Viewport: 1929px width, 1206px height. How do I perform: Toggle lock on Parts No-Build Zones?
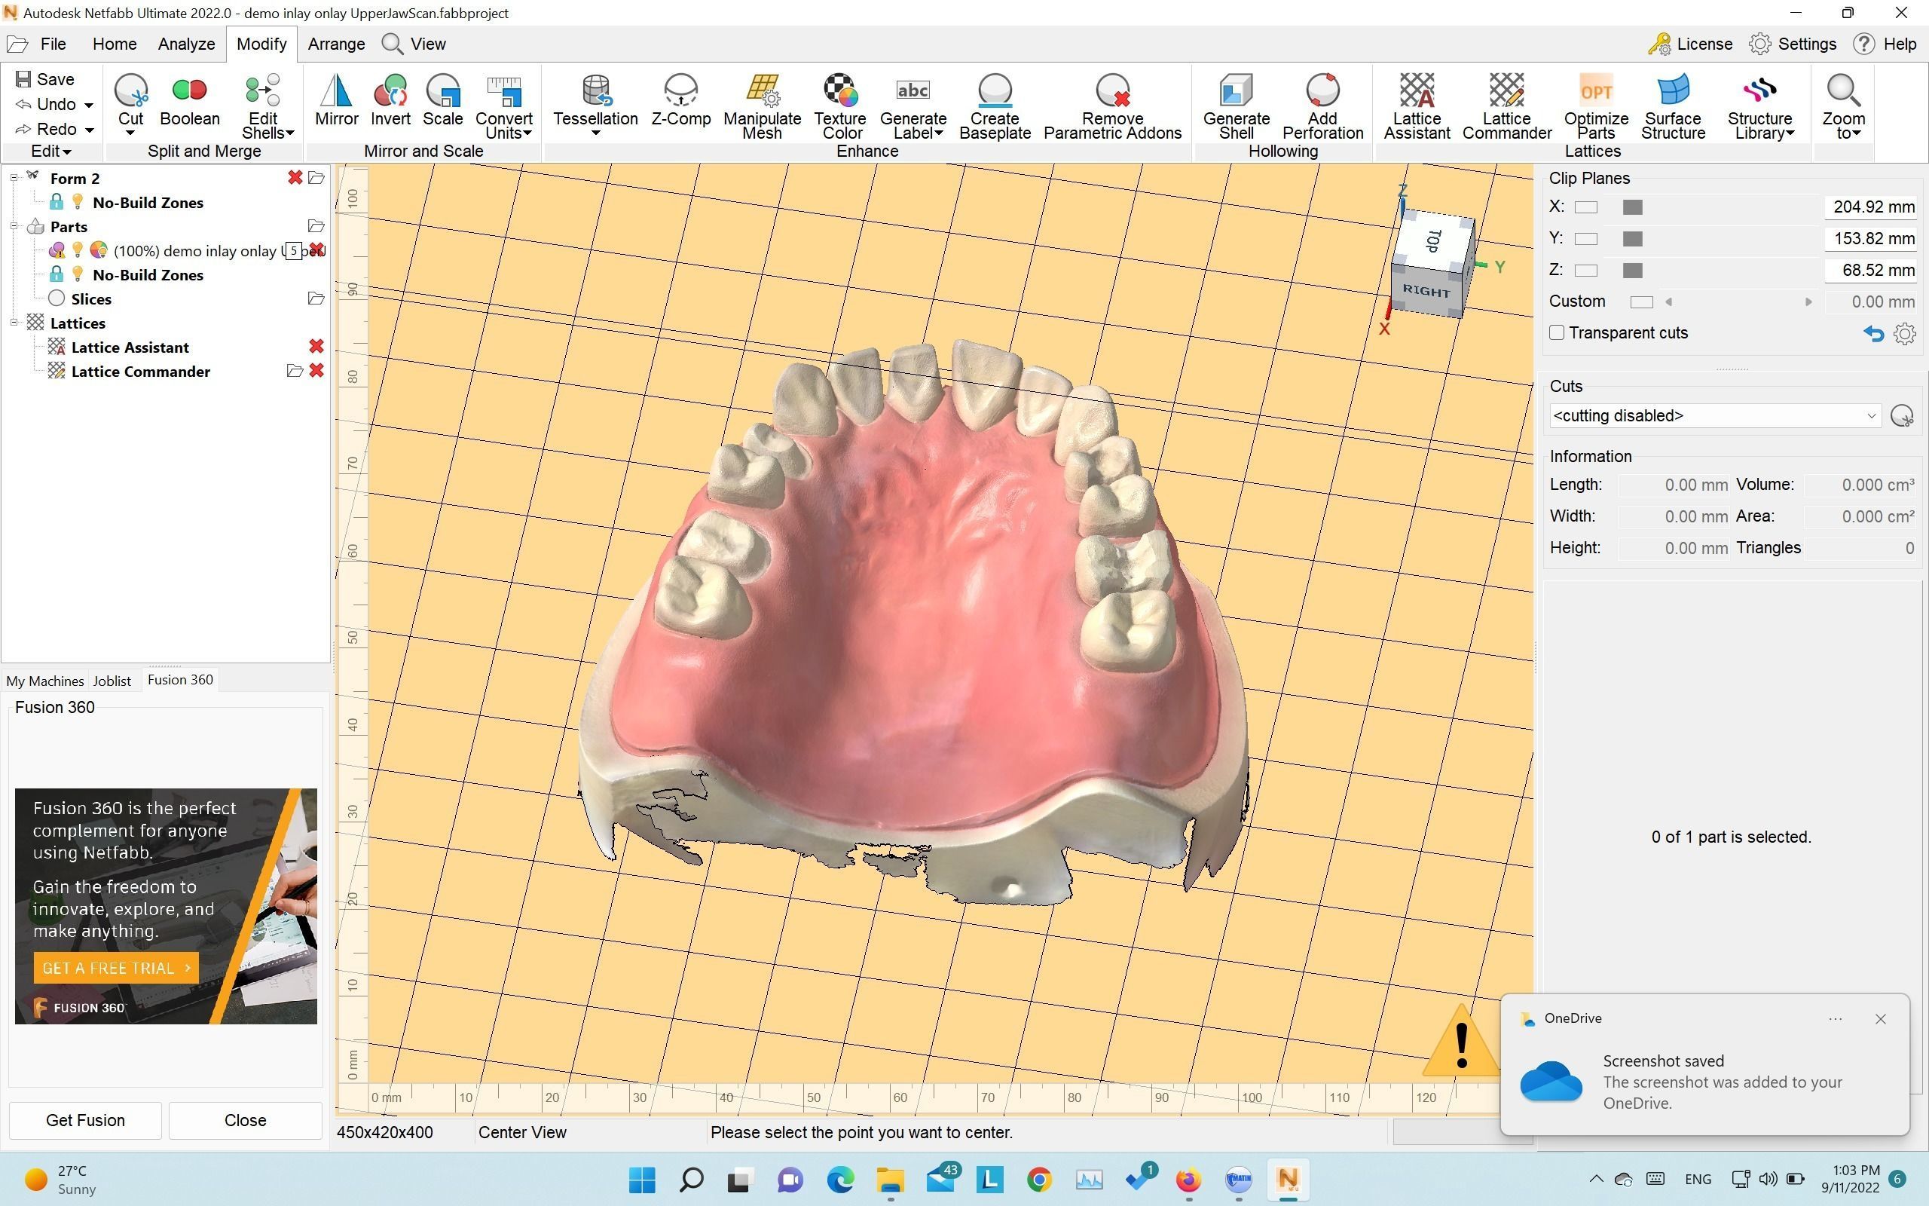[56, 274]
